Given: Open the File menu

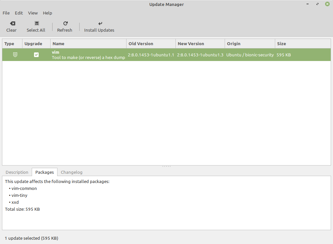Looking at the screenshot, I should (x=6, y=13).
